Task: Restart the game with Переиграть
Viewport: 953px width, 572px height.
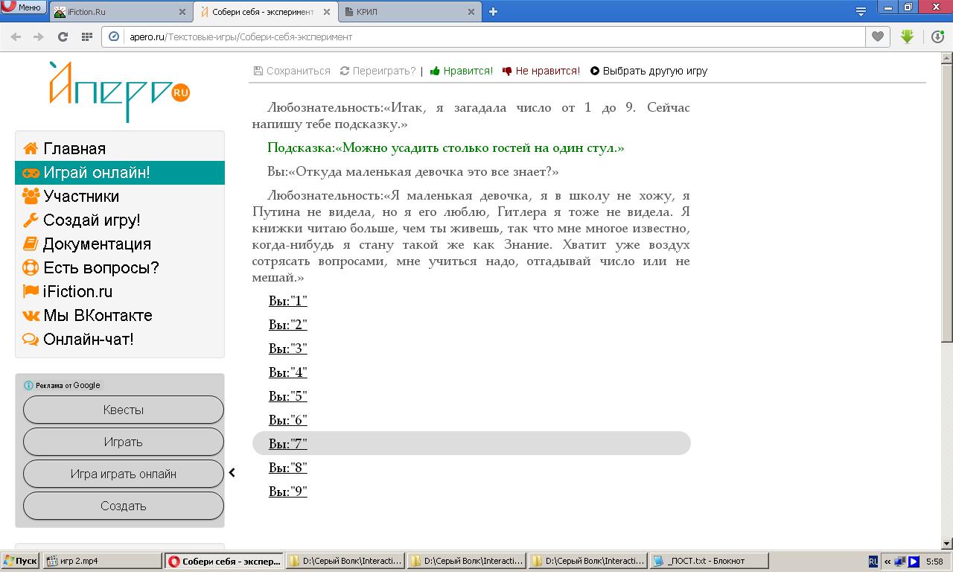Action: pyautogui.click(x=377, y=71)
